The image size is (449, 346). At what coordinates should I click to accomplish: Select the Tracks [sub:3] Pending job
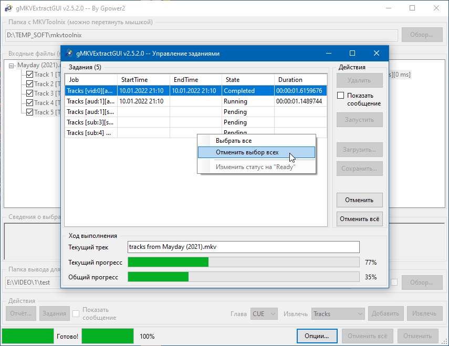(196, 122)
